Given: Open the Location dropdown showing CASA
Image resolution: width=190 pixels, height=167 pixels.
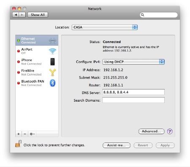Looking at the screenshot, I should (105, 27).
